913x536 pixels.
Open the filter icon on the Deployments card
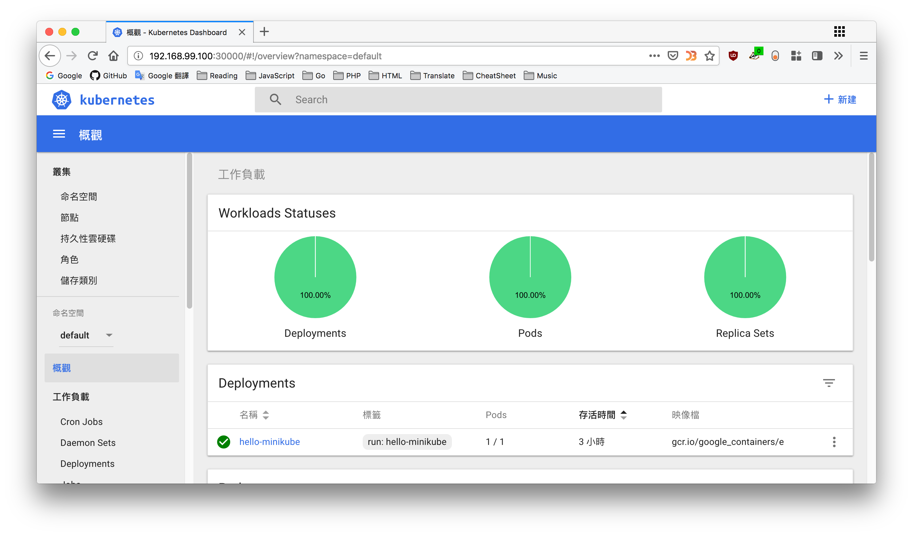pos(829,383)
